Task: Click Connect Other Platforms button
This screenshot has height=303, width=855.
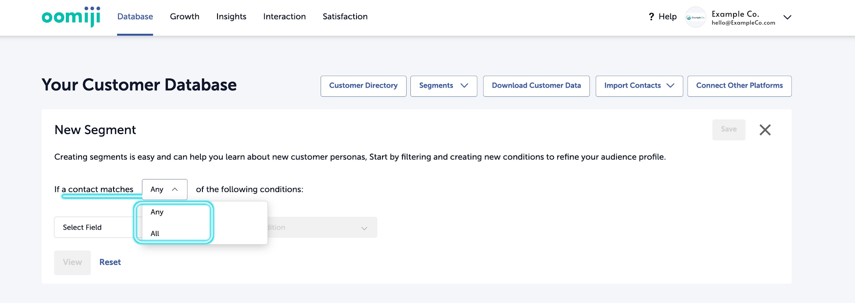Action: 739,86
